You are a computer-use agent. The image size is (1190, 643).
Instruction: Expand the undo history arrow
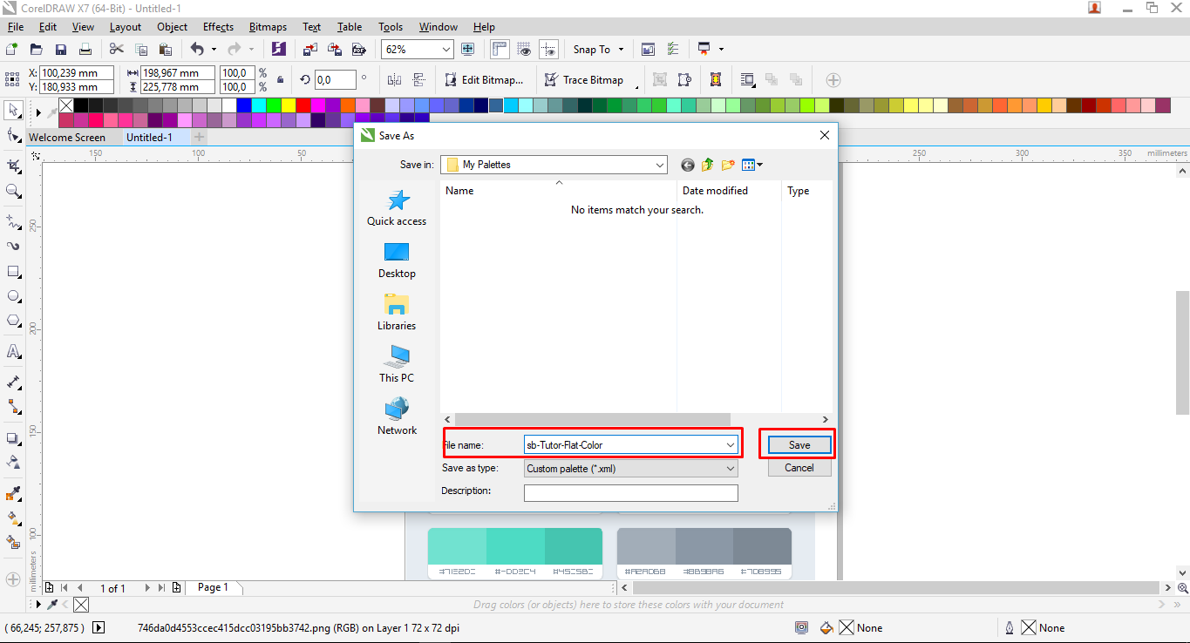coord(214,50)
